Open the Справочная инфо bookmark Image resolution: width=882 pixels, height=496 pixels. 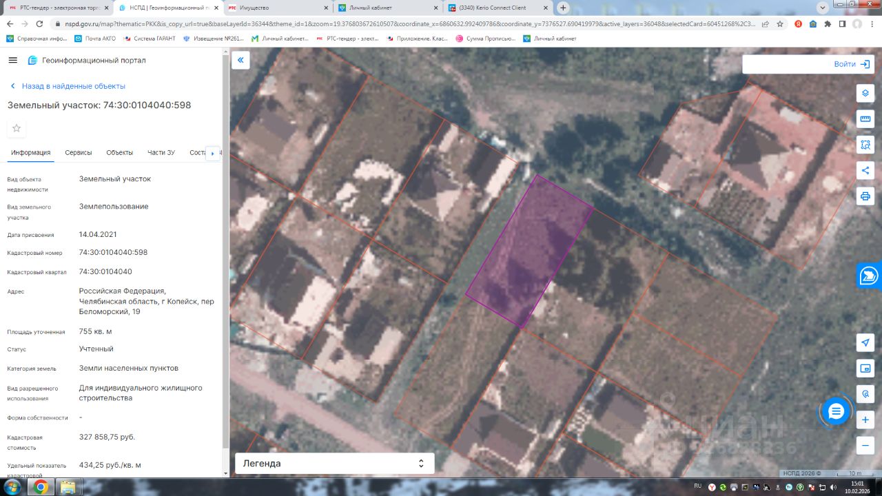tap(36, 39)
